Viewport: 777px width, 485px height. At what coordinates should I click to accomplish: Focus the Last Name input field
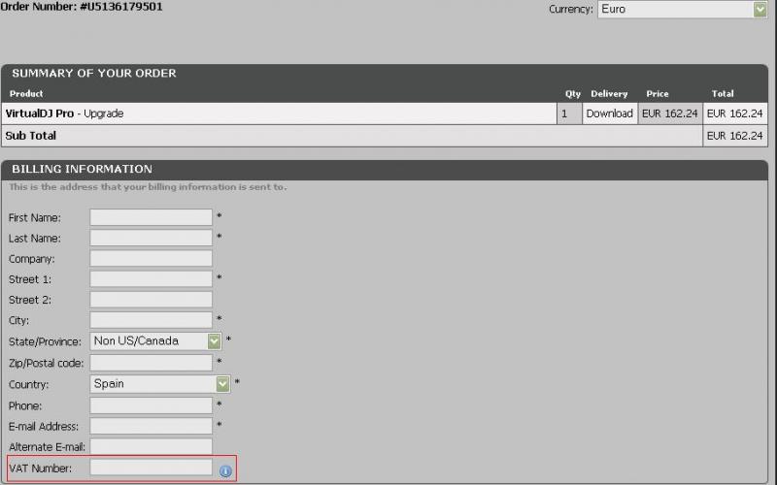152,238
